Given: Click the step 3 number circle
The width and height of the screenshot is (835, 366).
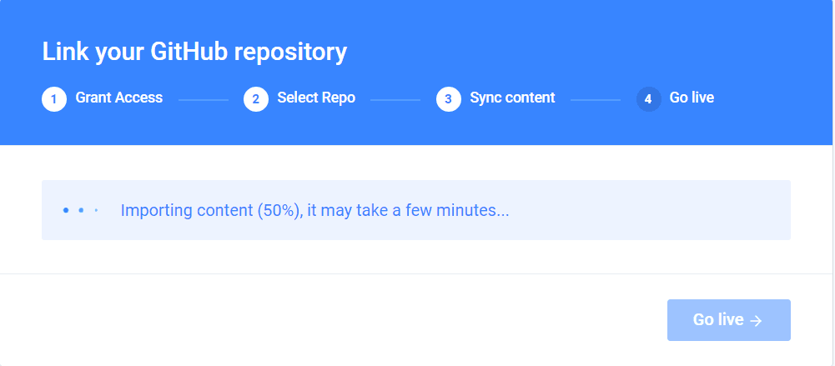Looking at the screenshot, I should [449, 99].
